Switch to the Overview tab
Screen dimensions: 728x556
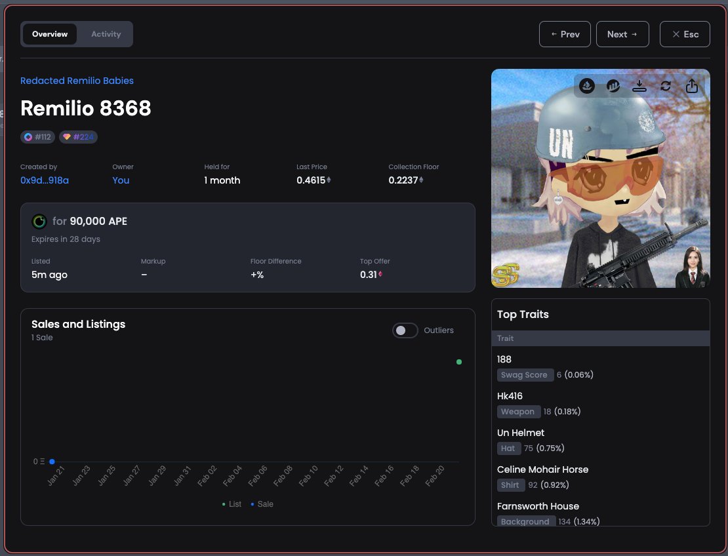(x=50, y=34)
